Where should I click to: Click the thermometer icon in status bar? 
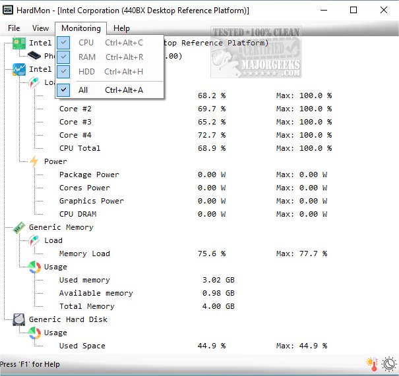[x=373, y=364]
